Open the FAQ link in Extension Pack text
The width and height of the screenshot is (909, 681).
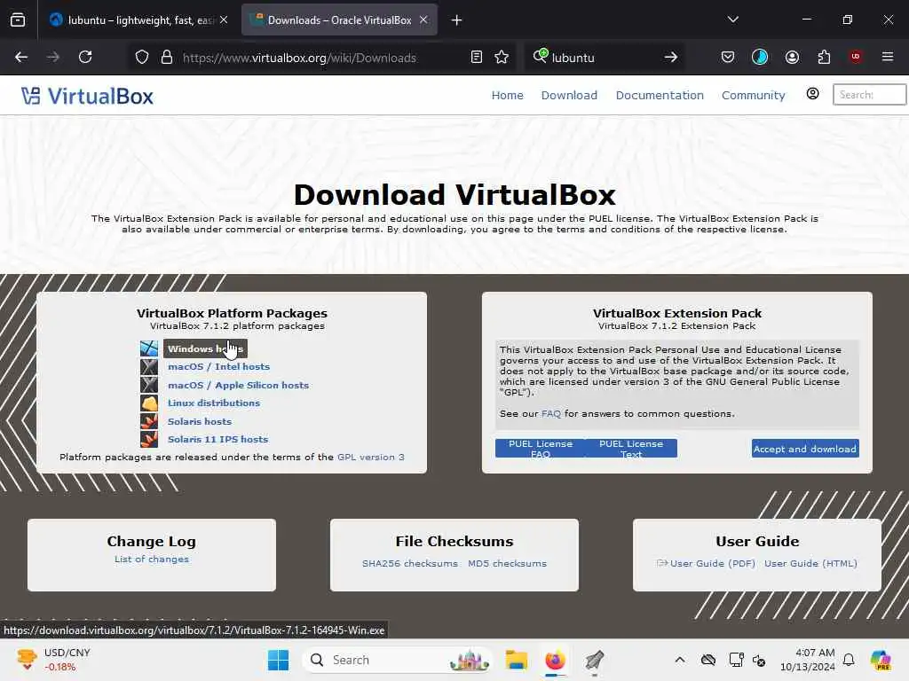550,414
